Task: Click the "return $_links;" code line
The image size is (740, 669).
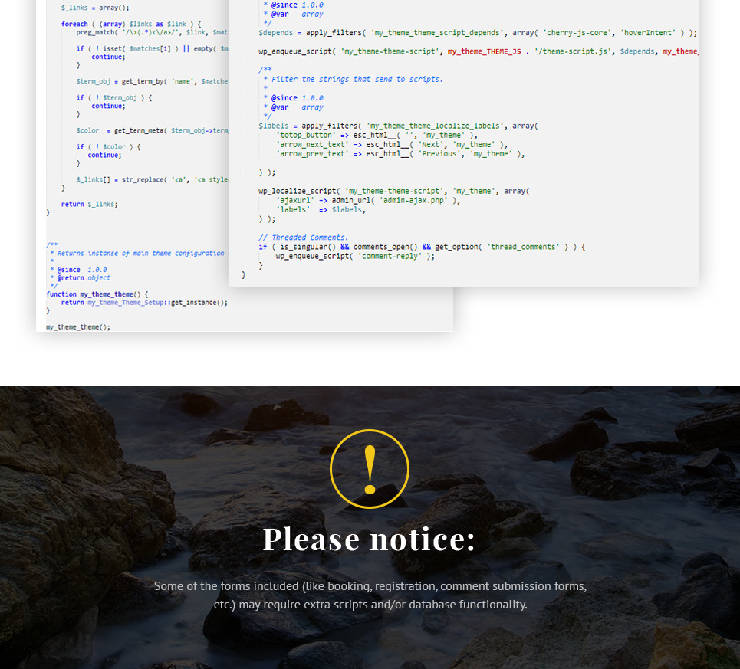Action: (90, 204)
